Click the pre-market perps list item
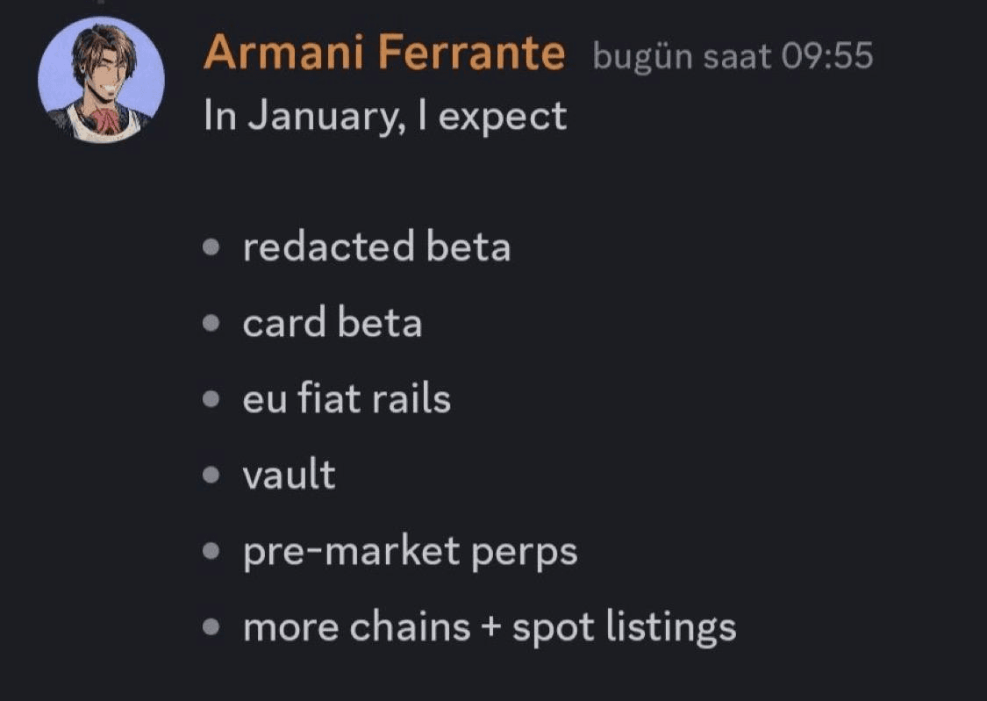Viewport: 987px width, 701px height. coord(411,550)
